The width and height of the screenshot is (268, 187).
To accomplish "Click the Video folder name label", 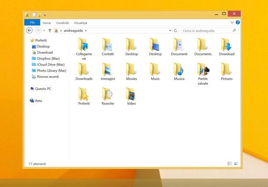I will (131, 103).
